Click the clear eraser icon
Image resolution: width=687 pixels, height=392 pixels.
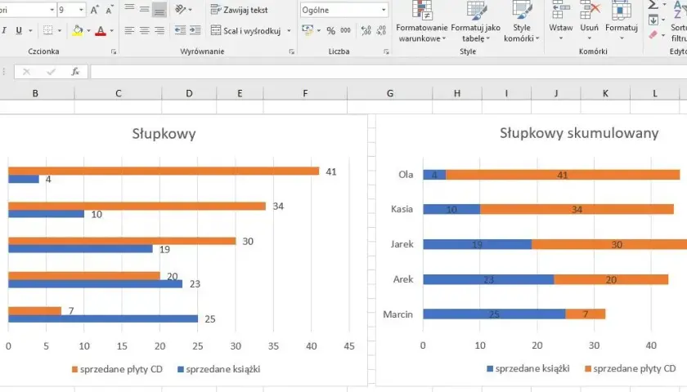coord(653,34)
